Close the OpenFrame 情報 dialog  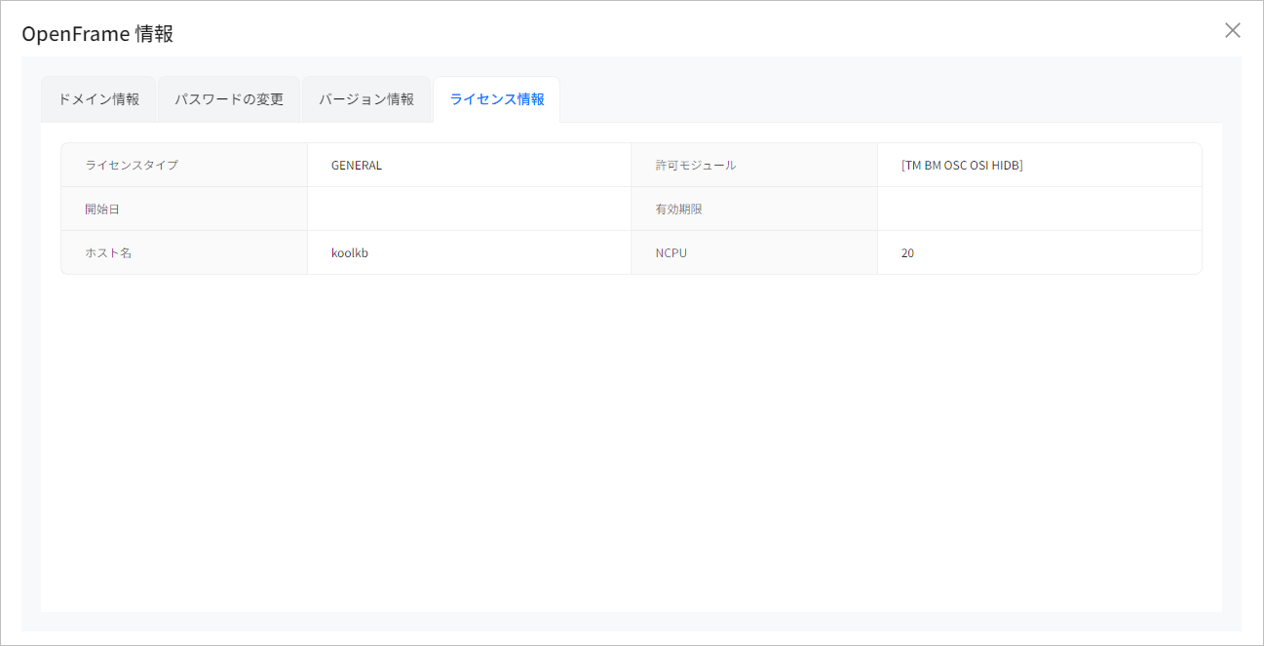pyautogui.click(x=1232, y=30)
